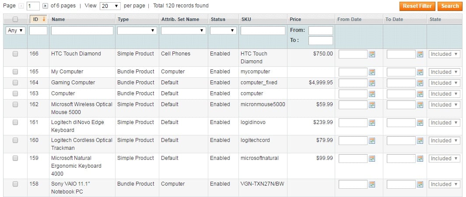The height and width of the screenshot is (197, 466).
Task: Open To Date calendar for My Computer row
Action: 420,72
